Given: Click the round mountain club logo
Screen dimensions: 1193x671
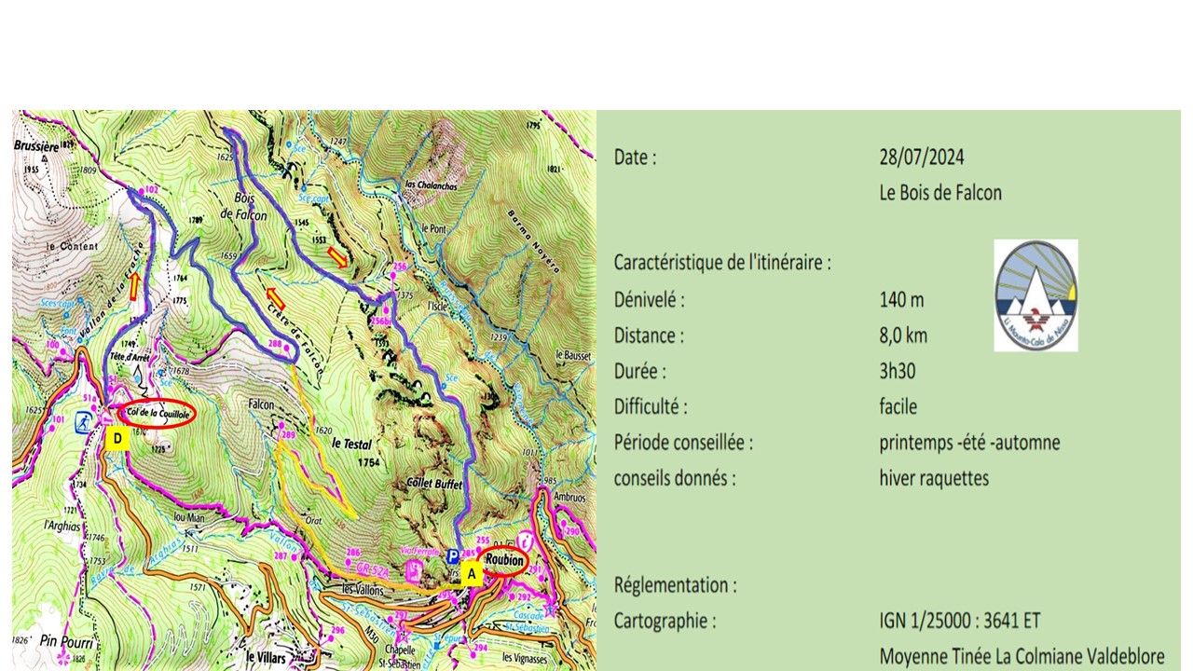Looking at the screenshot, I should (x=1035, y=295).
